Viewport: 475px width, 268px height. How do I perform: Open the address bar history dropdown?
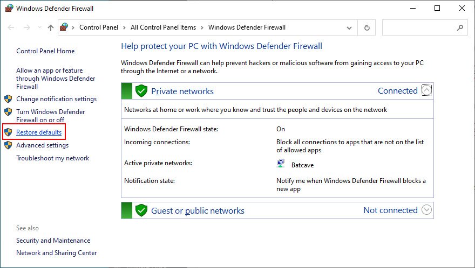pos(349,27)
